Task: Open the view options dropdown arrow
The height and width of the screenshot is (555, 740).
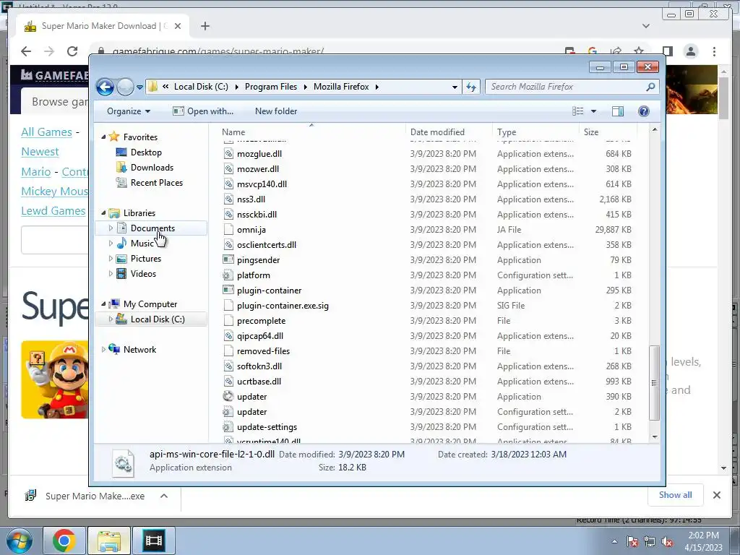Action: (594, 111)
